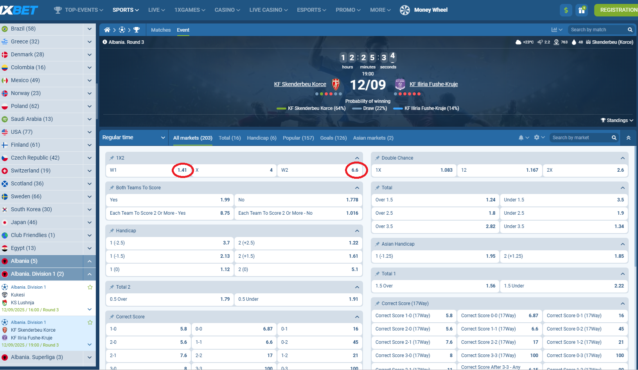Pin the Correct Score (17Way) market
The height and width of the screenshot is (370, 638).
coord(377,304)
